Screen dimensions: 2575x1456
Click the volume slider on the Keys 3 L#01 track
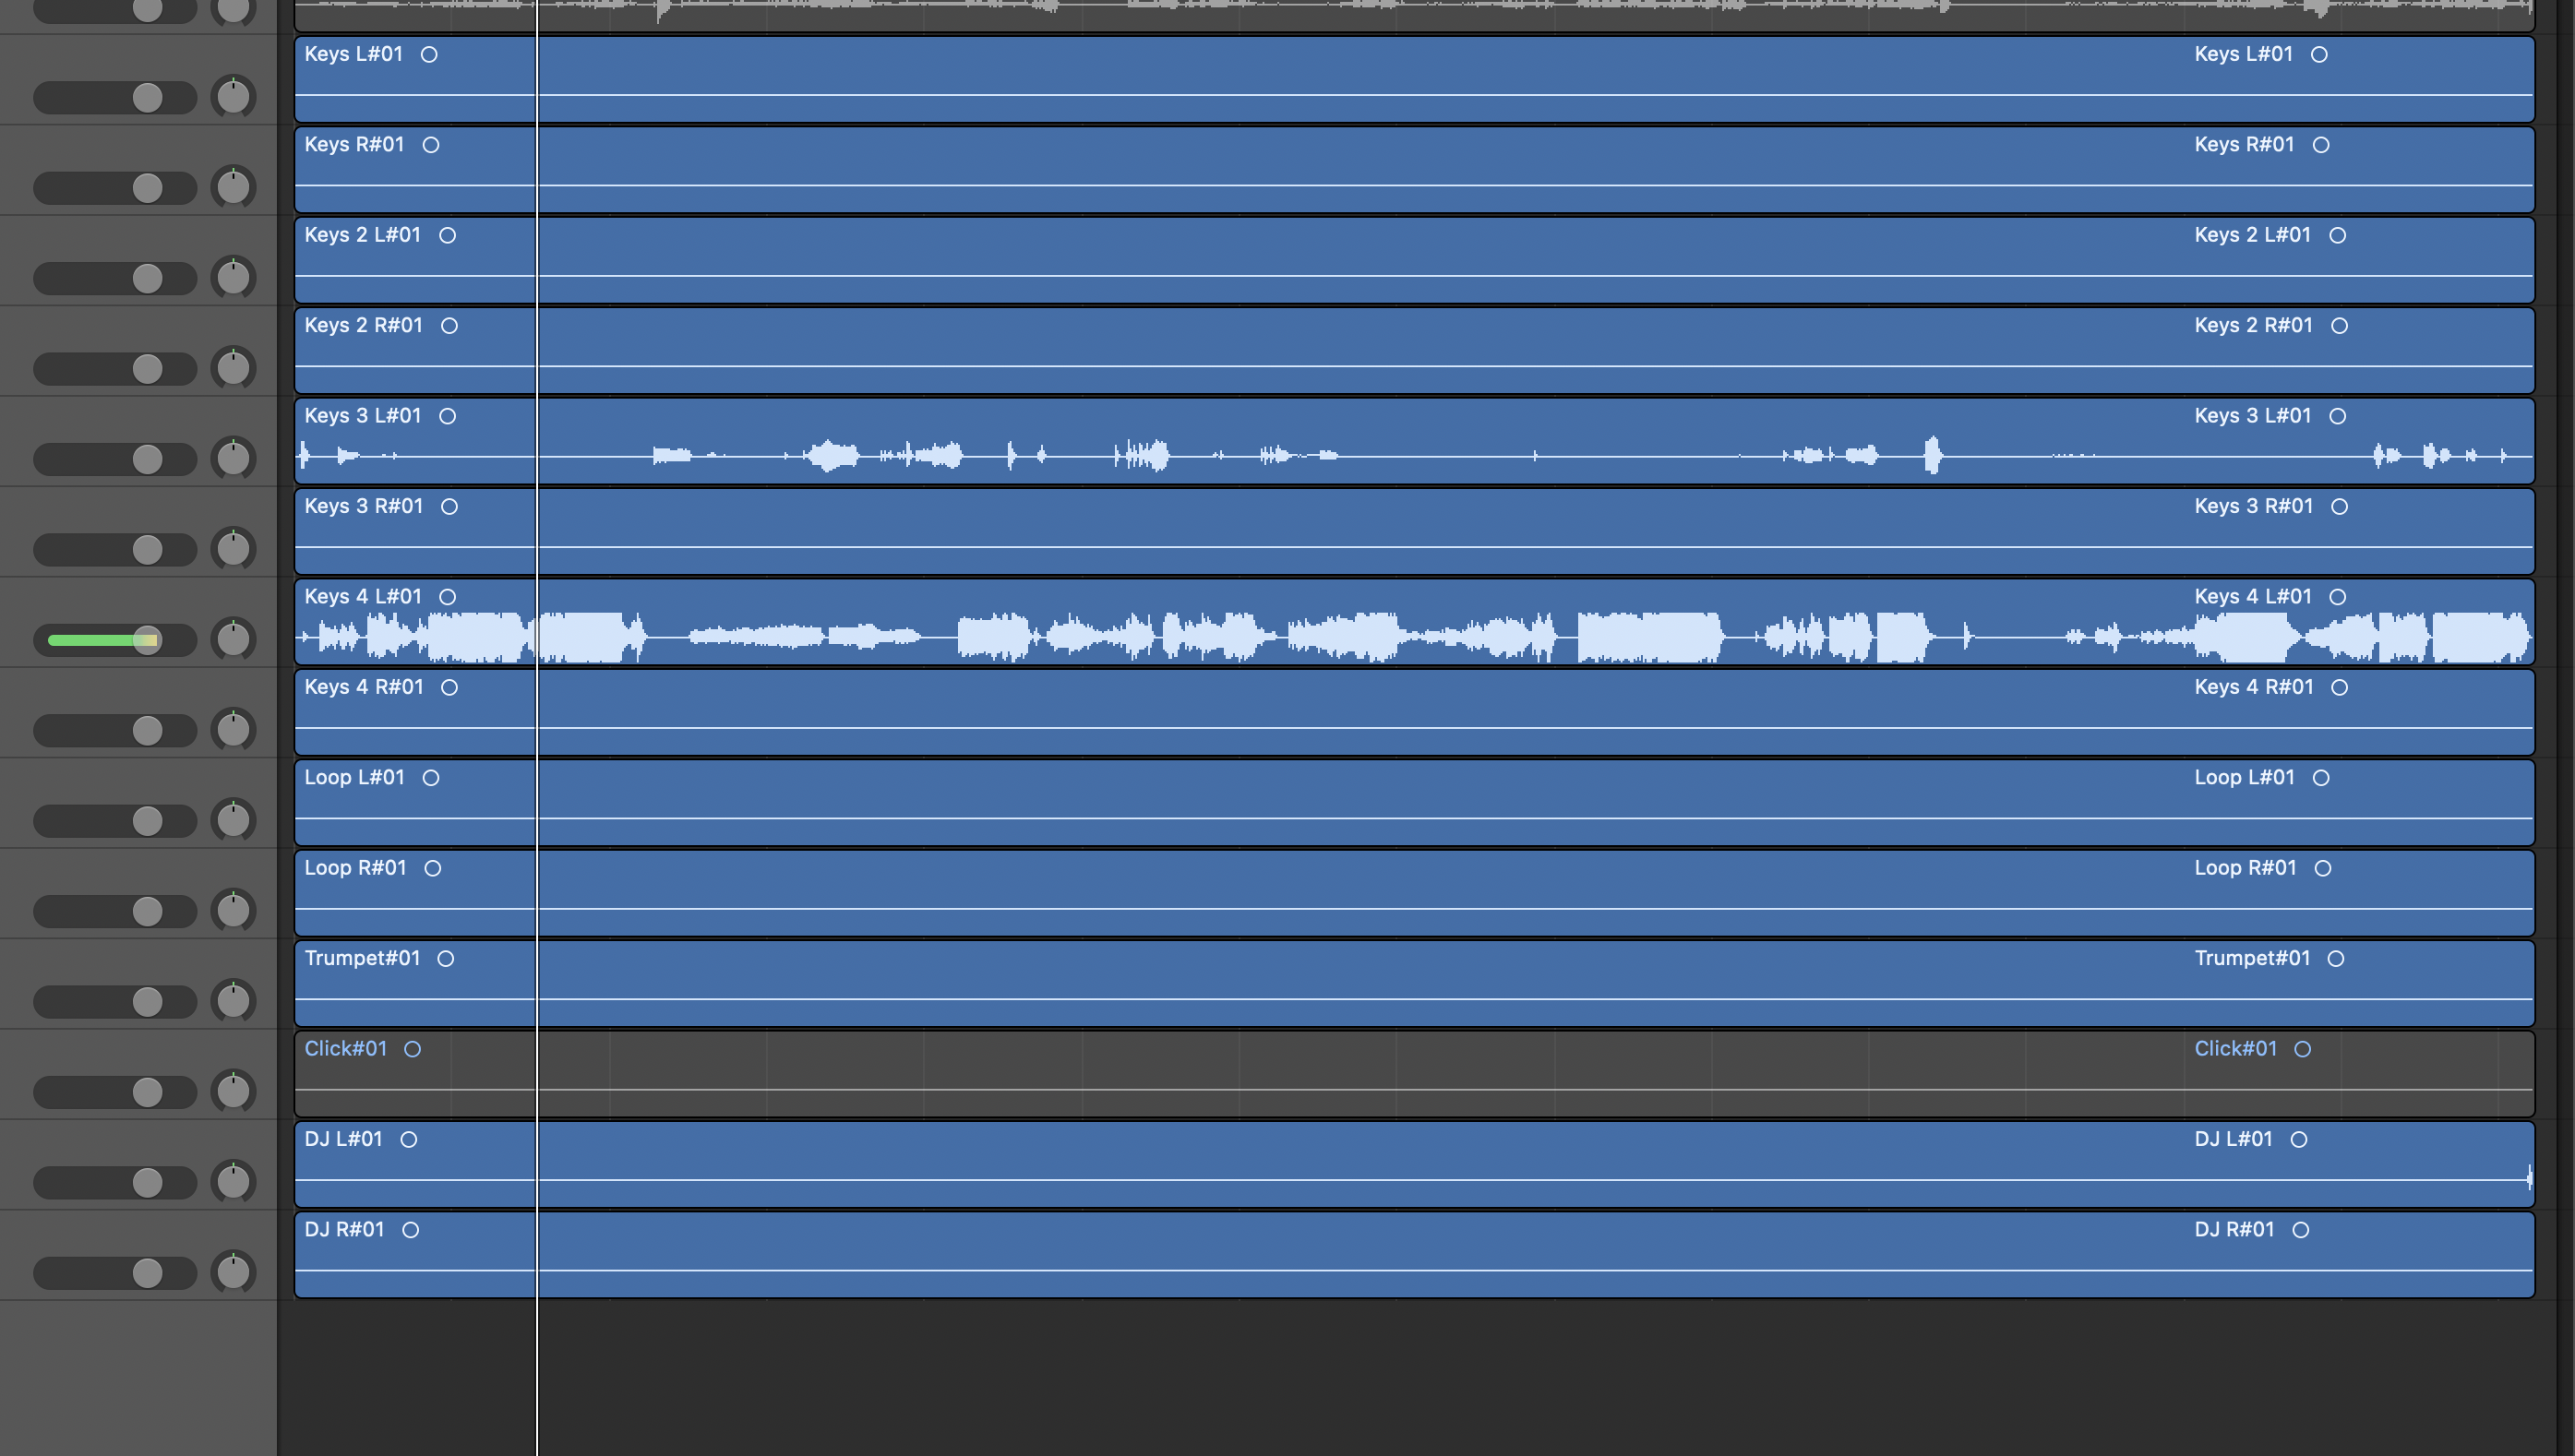(115, 459)
